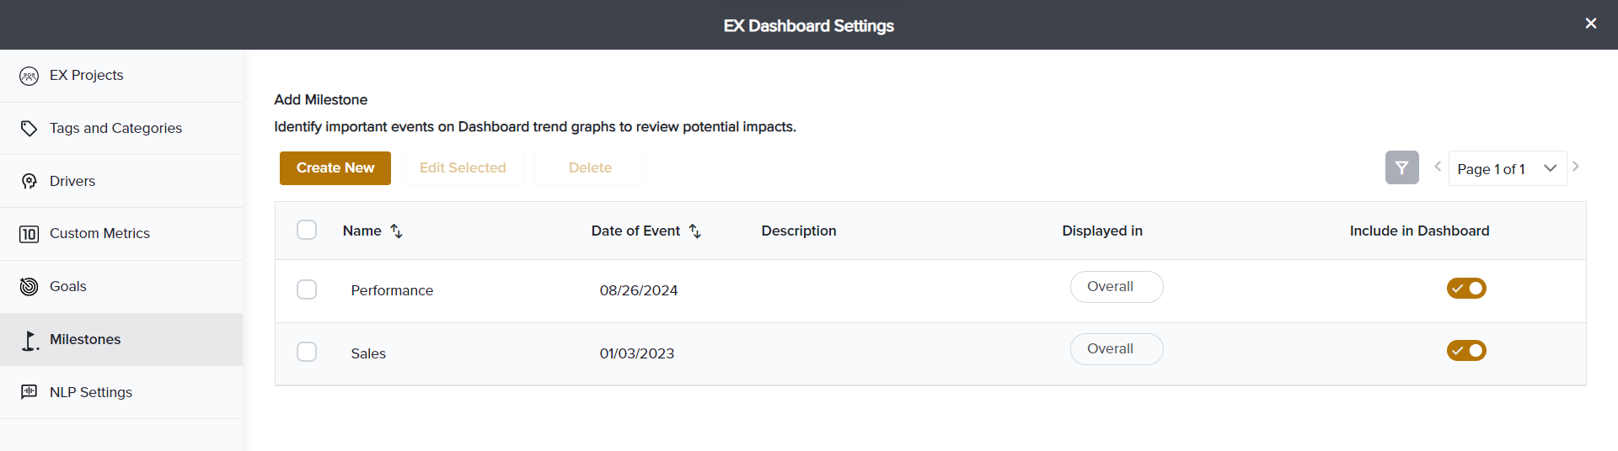Click the EX Projects sidebar icon
Screen dimensions: 1618x451
29,76
